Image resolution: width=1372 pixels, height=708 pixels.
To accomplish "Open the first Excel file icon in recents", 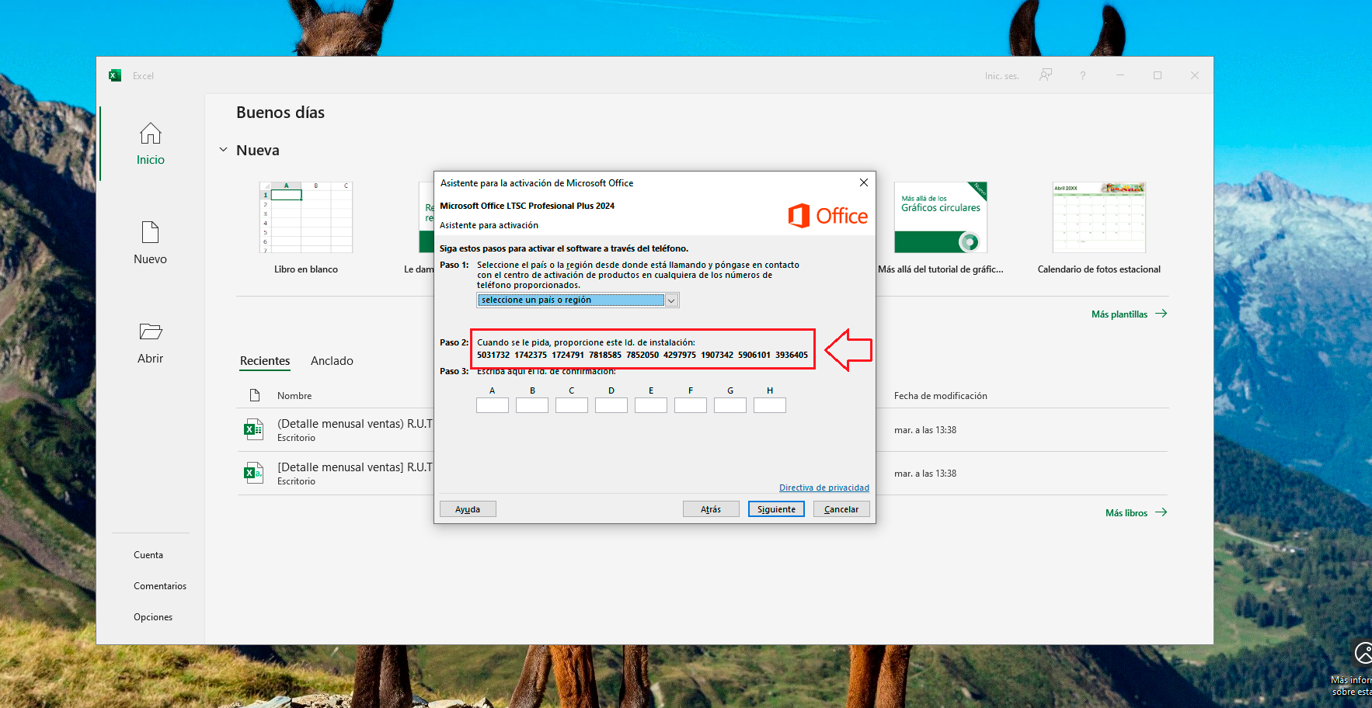I will point(253,429).
